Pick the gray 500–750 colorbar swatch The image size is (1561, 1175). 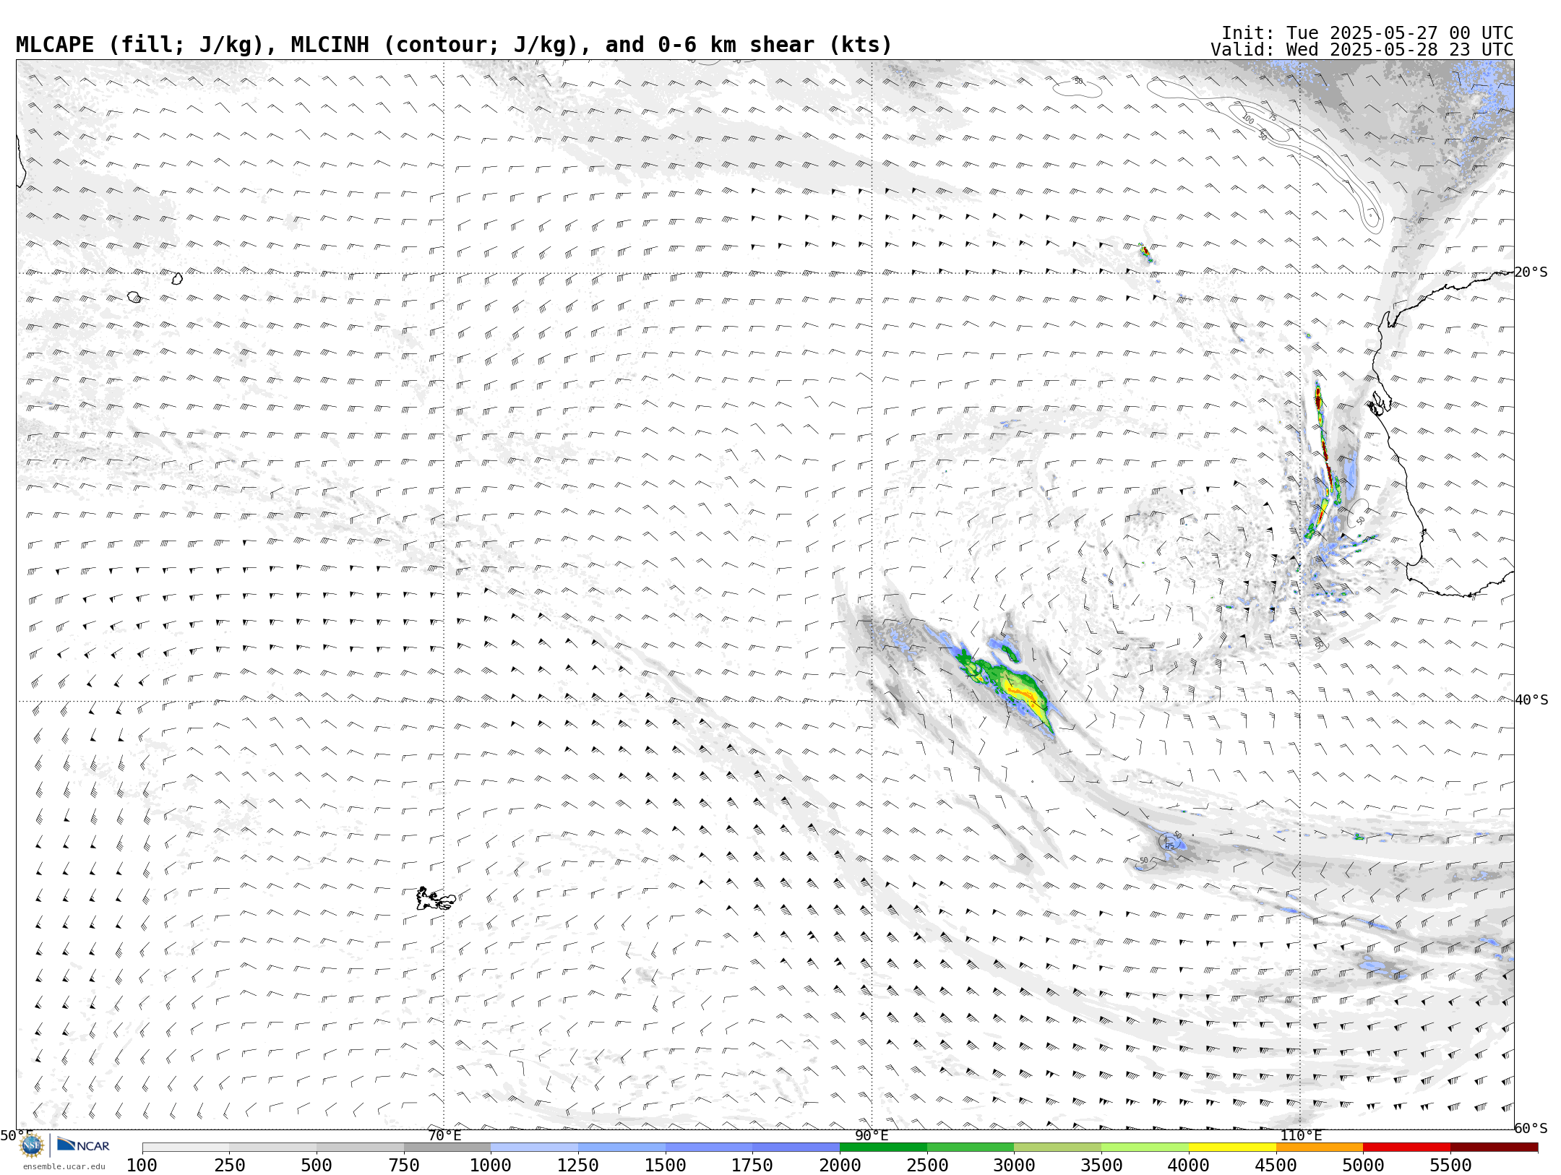[x=360, y=1147]
